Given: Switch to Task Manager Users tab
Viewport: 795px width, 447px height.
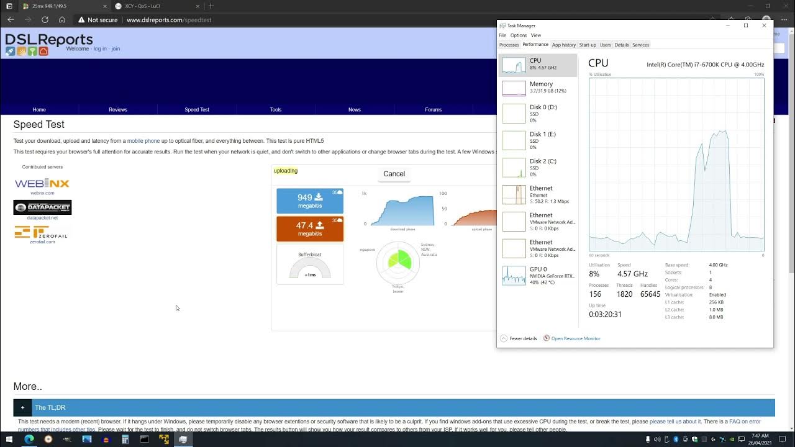Looking at the screenshot, I should point(605,45).
